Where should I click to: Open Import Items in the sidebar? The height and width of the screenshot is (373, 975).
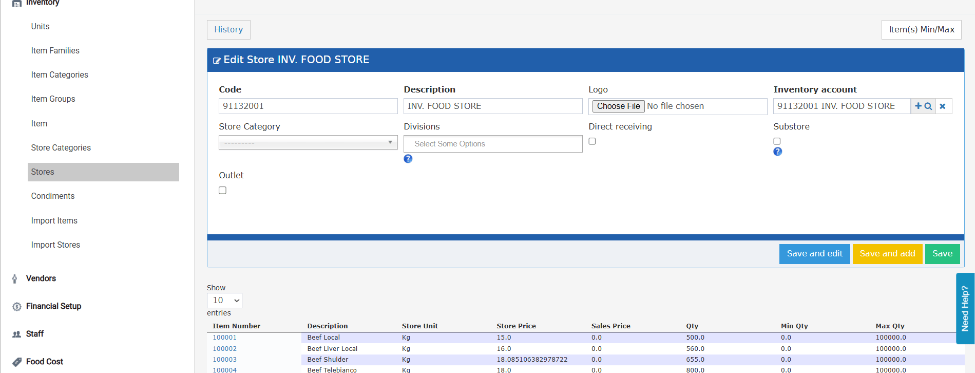coord(54,221)
